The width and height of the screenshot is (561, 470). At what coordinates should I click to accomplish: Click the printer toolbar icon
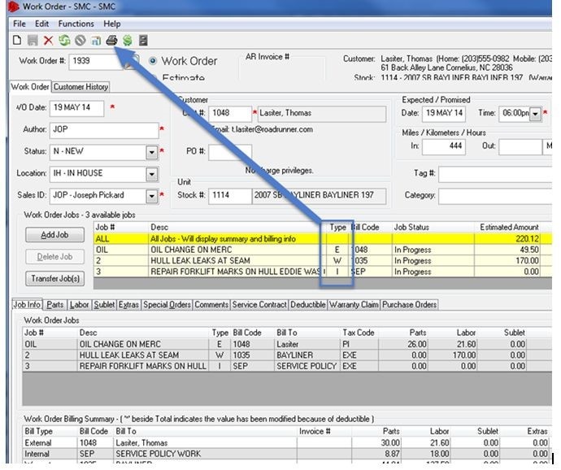111,40
